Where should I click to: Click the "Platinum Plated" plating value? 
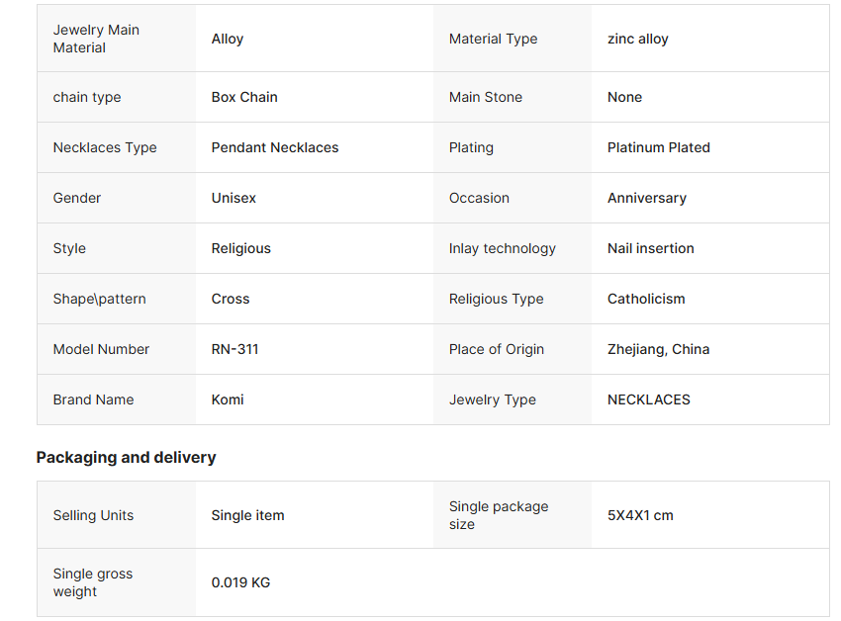659,147
